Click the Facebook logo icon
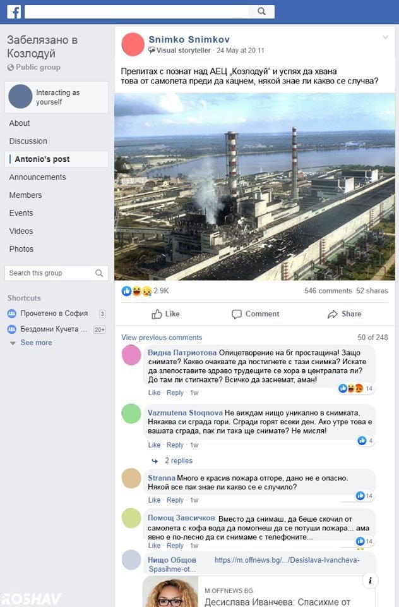The width and height of the screenshot is (399, 607). click(14, 11)
